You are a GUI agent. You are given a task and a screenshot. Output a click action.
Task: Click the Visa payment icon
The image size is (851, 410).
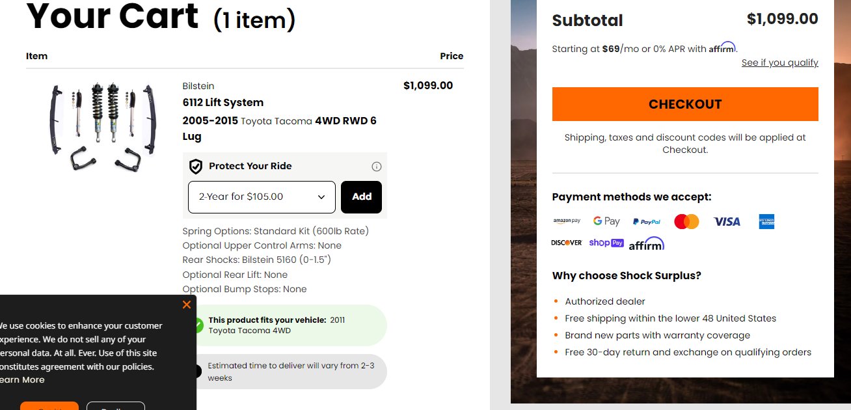[x=727, y=221]
